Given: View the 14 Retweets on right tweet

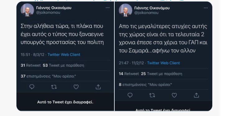Looking at the screenshot, I should tap(129, 74).
